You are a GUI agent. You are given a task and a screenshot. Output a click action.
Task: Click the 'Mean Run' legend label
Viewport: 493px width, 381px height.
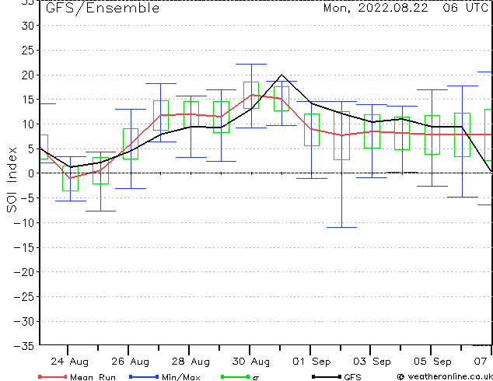pyautogui.click(x=93, y=377)
